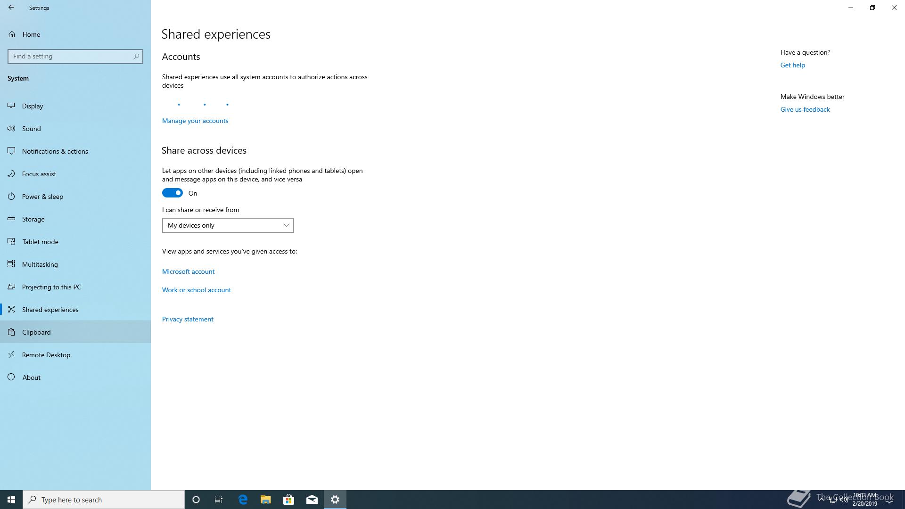Screen dimensions: 905x509
Task: Open the My devices only dropdown
Action: coord(228,225)
